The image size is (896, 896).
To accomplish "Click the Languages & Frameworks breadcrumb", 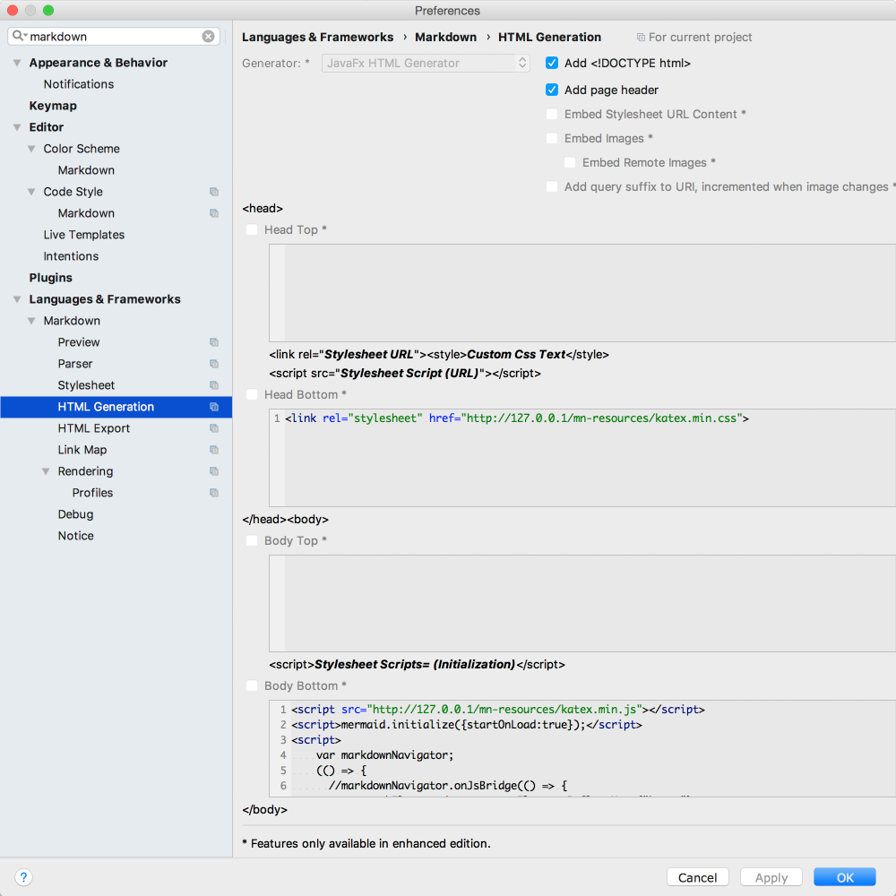I will coord(317,37).
